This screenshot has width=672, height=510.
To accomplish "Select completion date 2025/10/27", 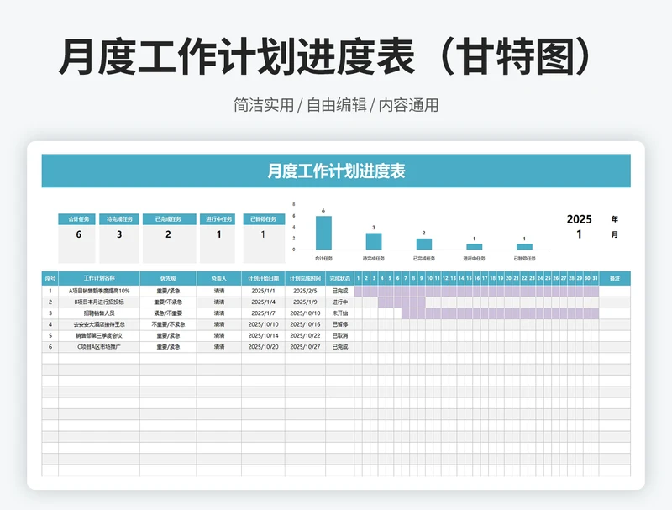I will click(x=305, y=347).
